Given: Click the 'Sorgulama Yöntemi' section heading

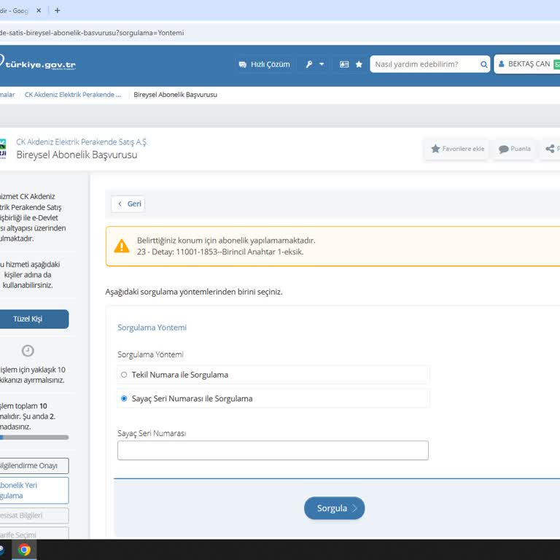Looking at the screenshot, I should pos(152,327).
